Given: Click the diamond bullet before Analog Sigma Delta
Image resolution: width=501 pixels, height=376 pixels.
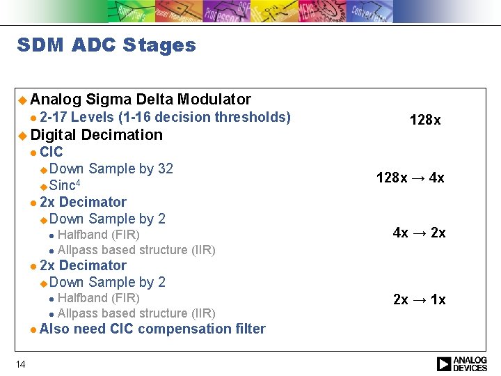Looking at the screenshot, I should point(23,100).
